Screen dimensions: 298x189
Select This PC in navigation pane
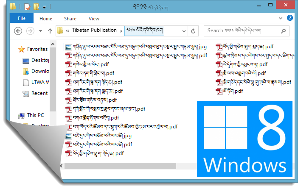35,115
